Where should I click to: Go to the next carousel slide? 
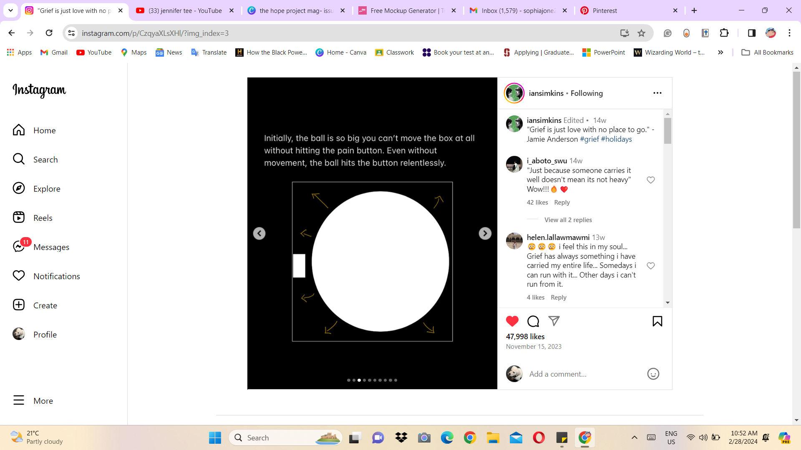click(485, 233)
